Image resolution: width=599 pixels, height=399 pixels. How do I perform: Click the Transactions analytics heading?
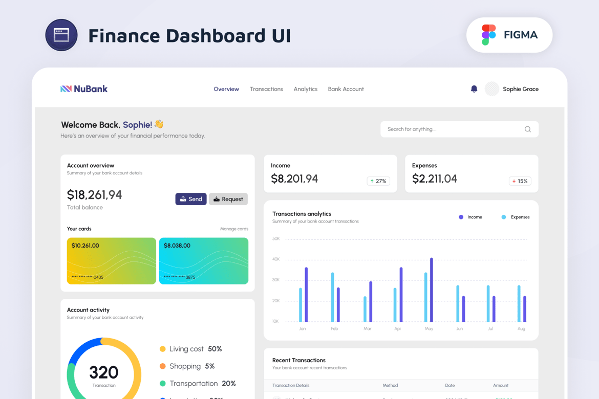[x=302, y=214]
